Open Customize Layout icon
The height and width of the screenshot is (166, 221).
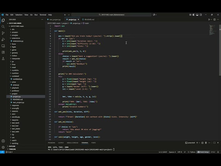coord(190,15)
